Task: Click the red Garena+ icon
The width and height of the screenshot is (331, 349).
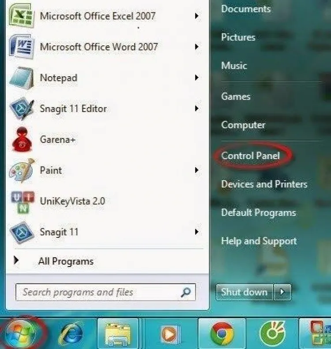Action: (x=22, y=140)
